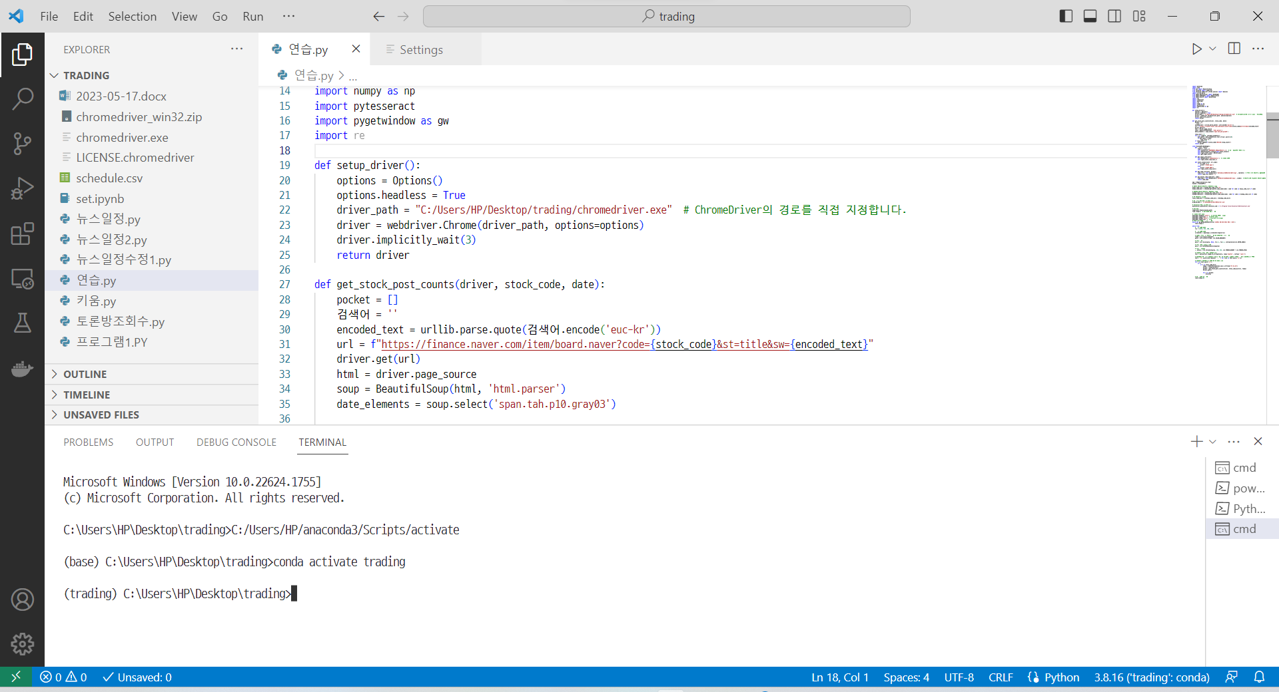Toggle the bottom panel visibility
The width and height of the screenshot is (1279, 692).
click(1090, 16)
